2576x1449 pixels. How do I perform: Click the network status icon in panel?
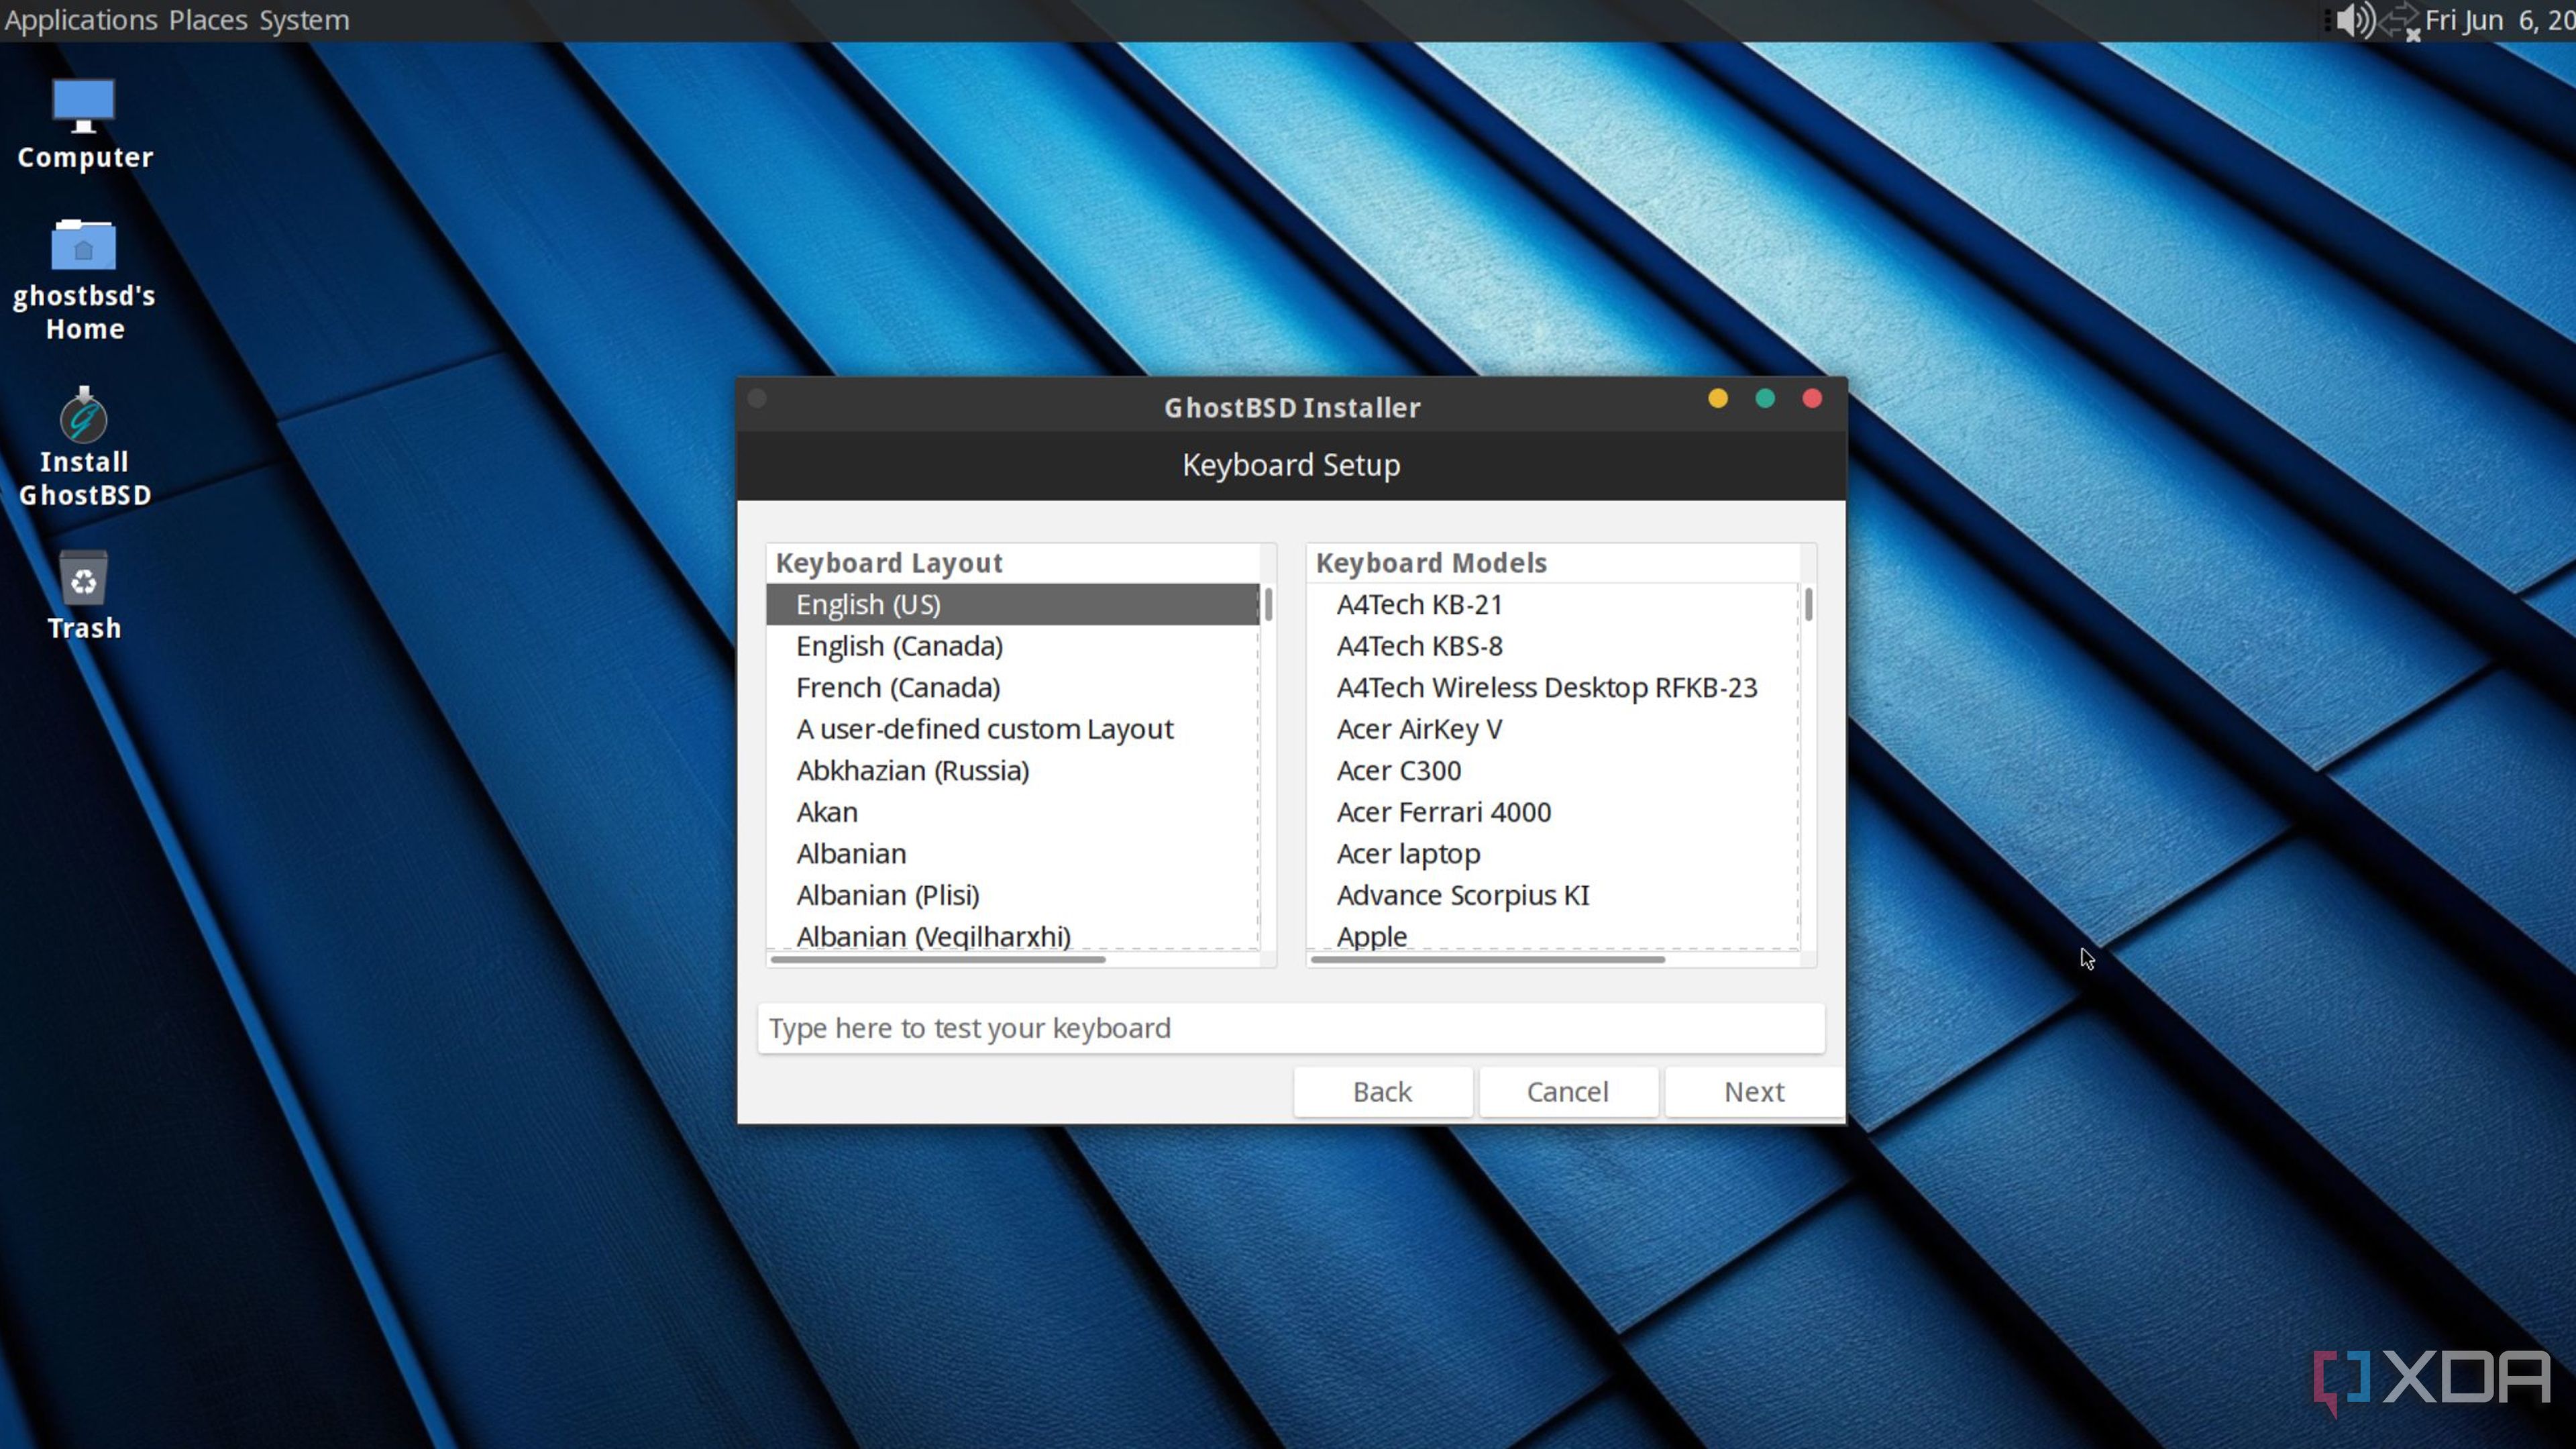click(2400, 21)
